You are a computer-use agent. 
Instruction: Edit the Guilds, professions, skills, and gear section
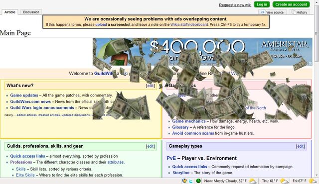151,146
